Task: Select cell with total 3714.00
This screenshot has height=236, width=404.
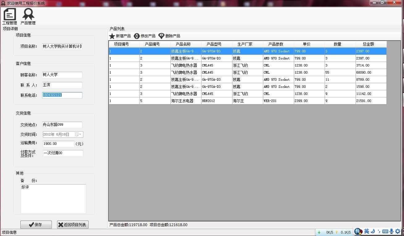Action: point(371,65)
